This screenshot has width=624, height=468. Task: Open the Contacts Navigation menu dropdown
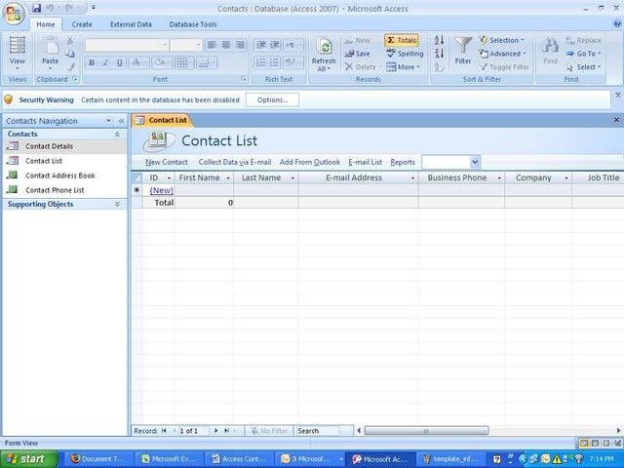[108, 121]
